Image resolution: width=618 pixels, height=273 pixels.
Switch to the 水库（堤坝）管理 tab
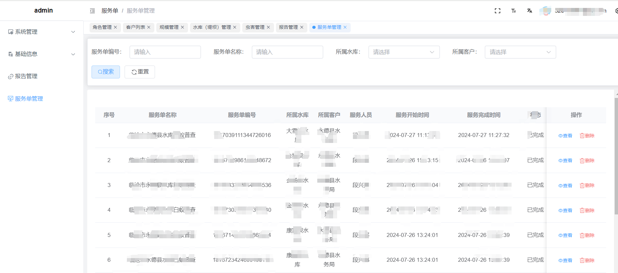tap(212, 27)
